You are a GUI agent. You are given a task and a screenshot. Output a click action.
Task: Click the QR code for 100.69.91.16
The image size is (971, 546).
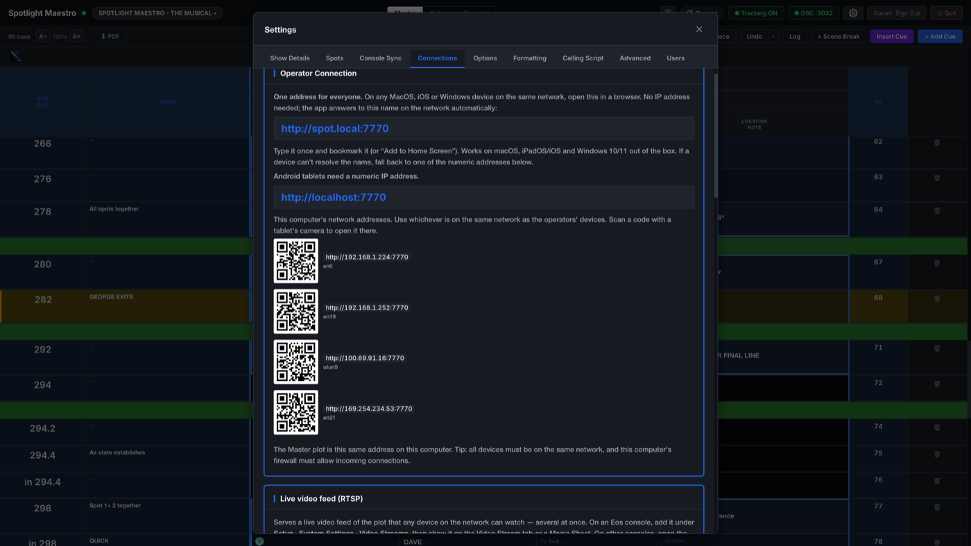(x=296, y=362)
